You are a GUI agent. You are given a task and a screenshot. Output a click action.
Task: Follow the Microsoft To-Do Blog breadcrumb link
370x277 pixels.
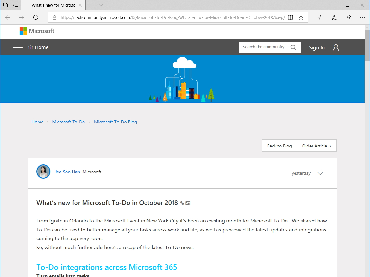115,122
